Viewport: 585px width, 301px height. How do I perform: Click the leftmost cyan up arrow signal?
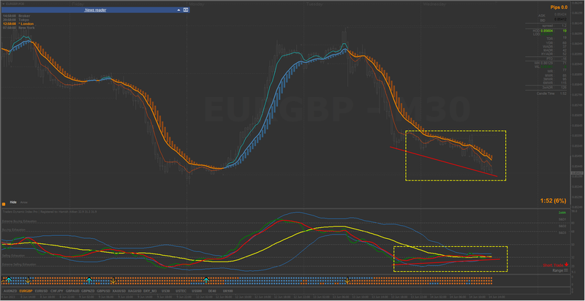[x=9, y=280]
